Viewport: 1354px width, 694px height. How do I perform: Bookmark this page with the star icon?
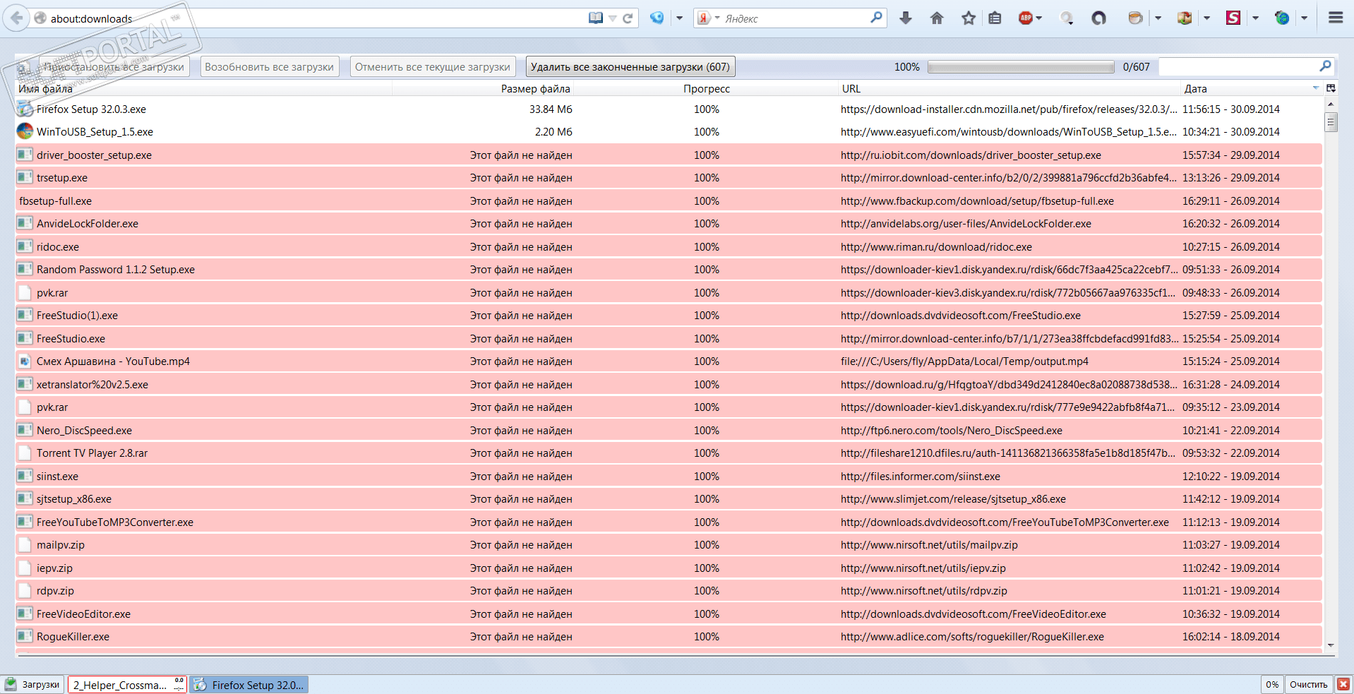(969, 18)
